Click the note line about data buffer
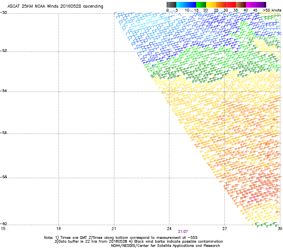Image resolution: width=283 pixels, height=248 pixels. pos(138,242)
